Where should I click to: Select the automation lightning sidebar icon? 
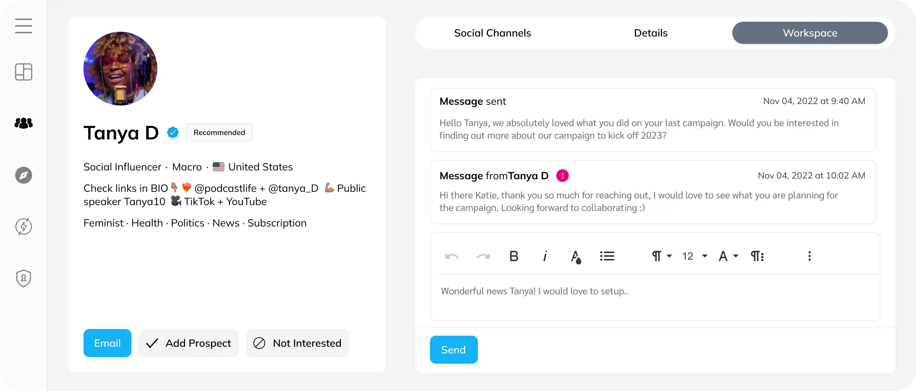point(24,226)
